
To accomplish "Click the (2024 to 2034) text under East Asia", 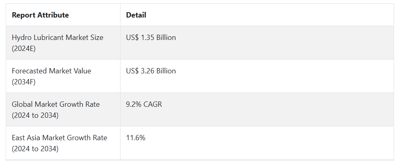I will 35,149.
